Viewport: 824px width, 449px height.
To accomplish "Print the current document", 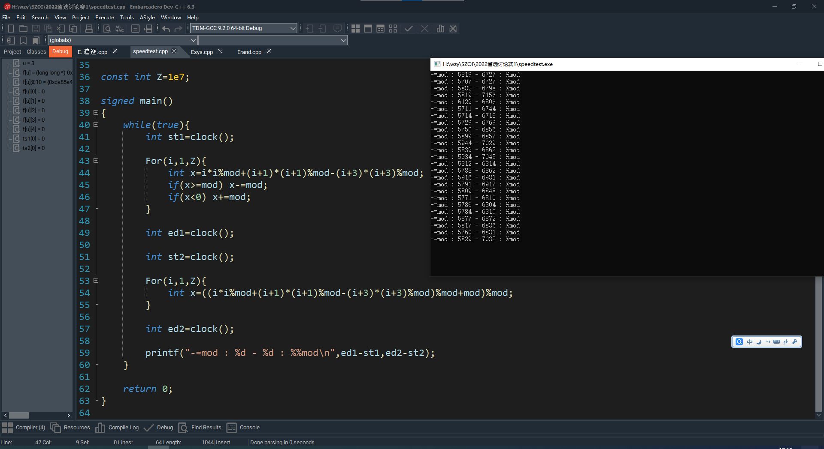I will click(x=89, y=28).
